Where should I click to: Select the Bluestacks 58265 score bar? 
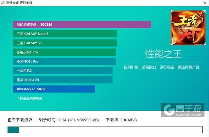pyautogui.click(x=54, y=89)
